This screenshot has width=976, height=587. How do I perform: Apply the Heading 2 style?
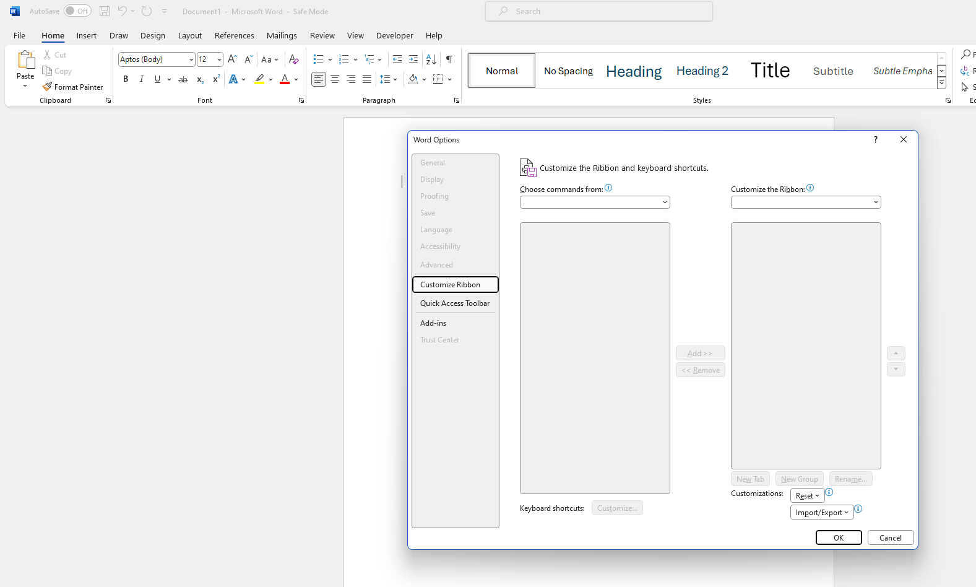702,71
